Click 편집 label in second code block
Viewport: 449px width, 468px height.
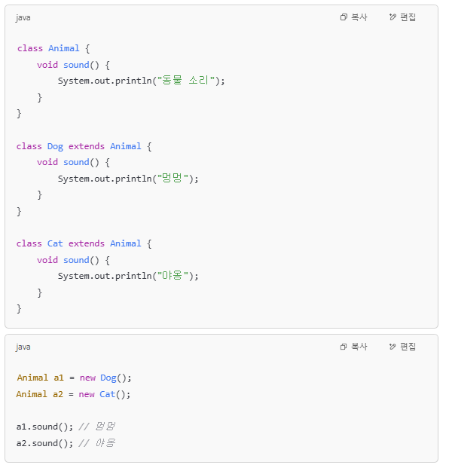click(x=408, y=346)
